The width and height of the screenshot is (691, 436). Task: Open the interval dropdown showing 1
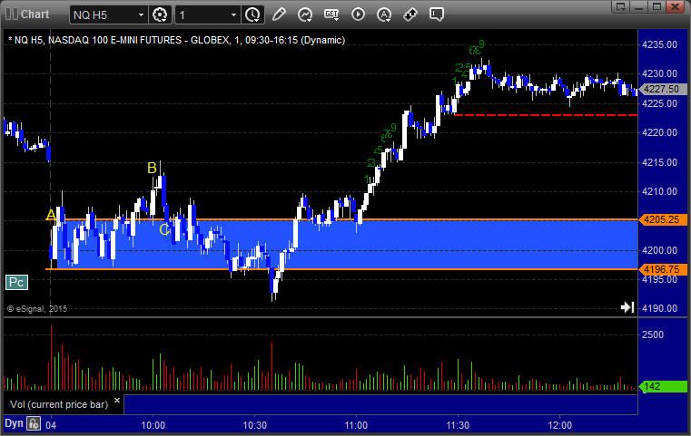click(x=233, y=15)
